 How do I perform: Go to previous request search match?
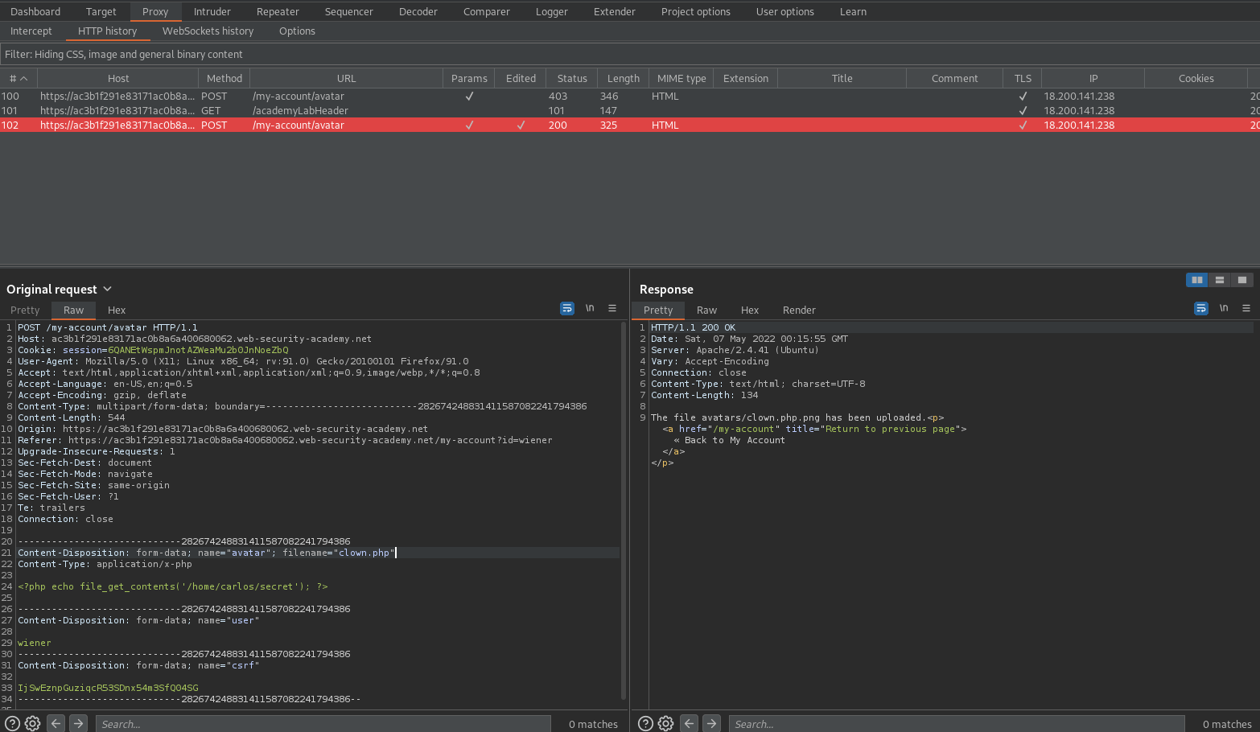pos(56,723)
